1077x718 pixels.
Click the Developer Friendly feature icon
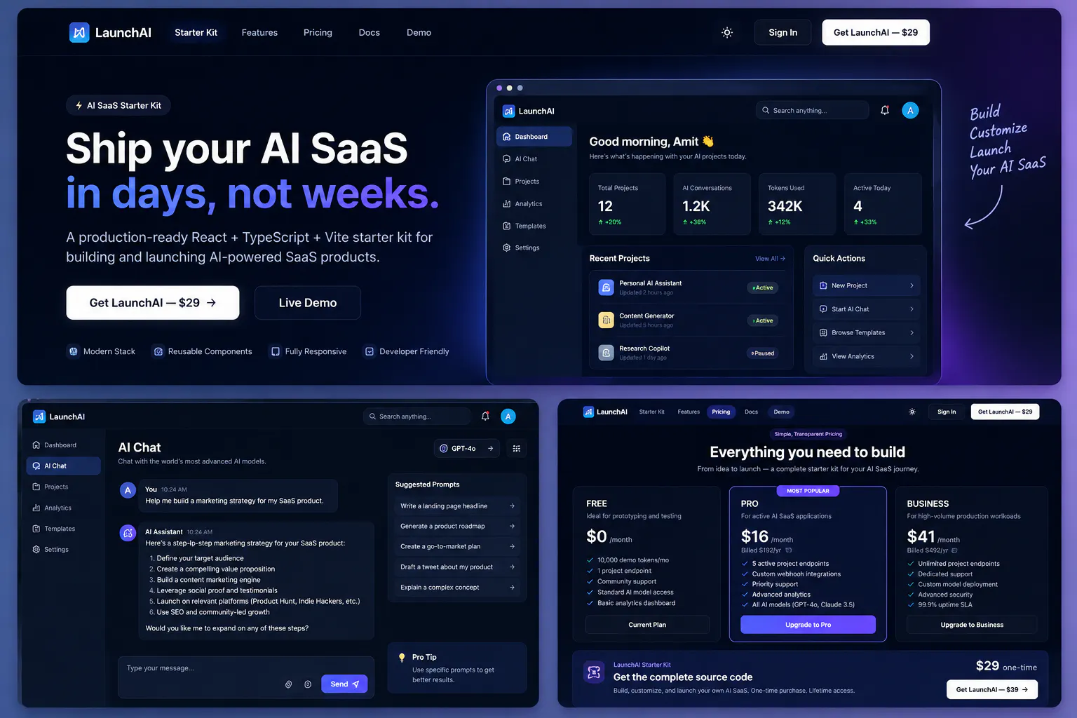point(370,351)
